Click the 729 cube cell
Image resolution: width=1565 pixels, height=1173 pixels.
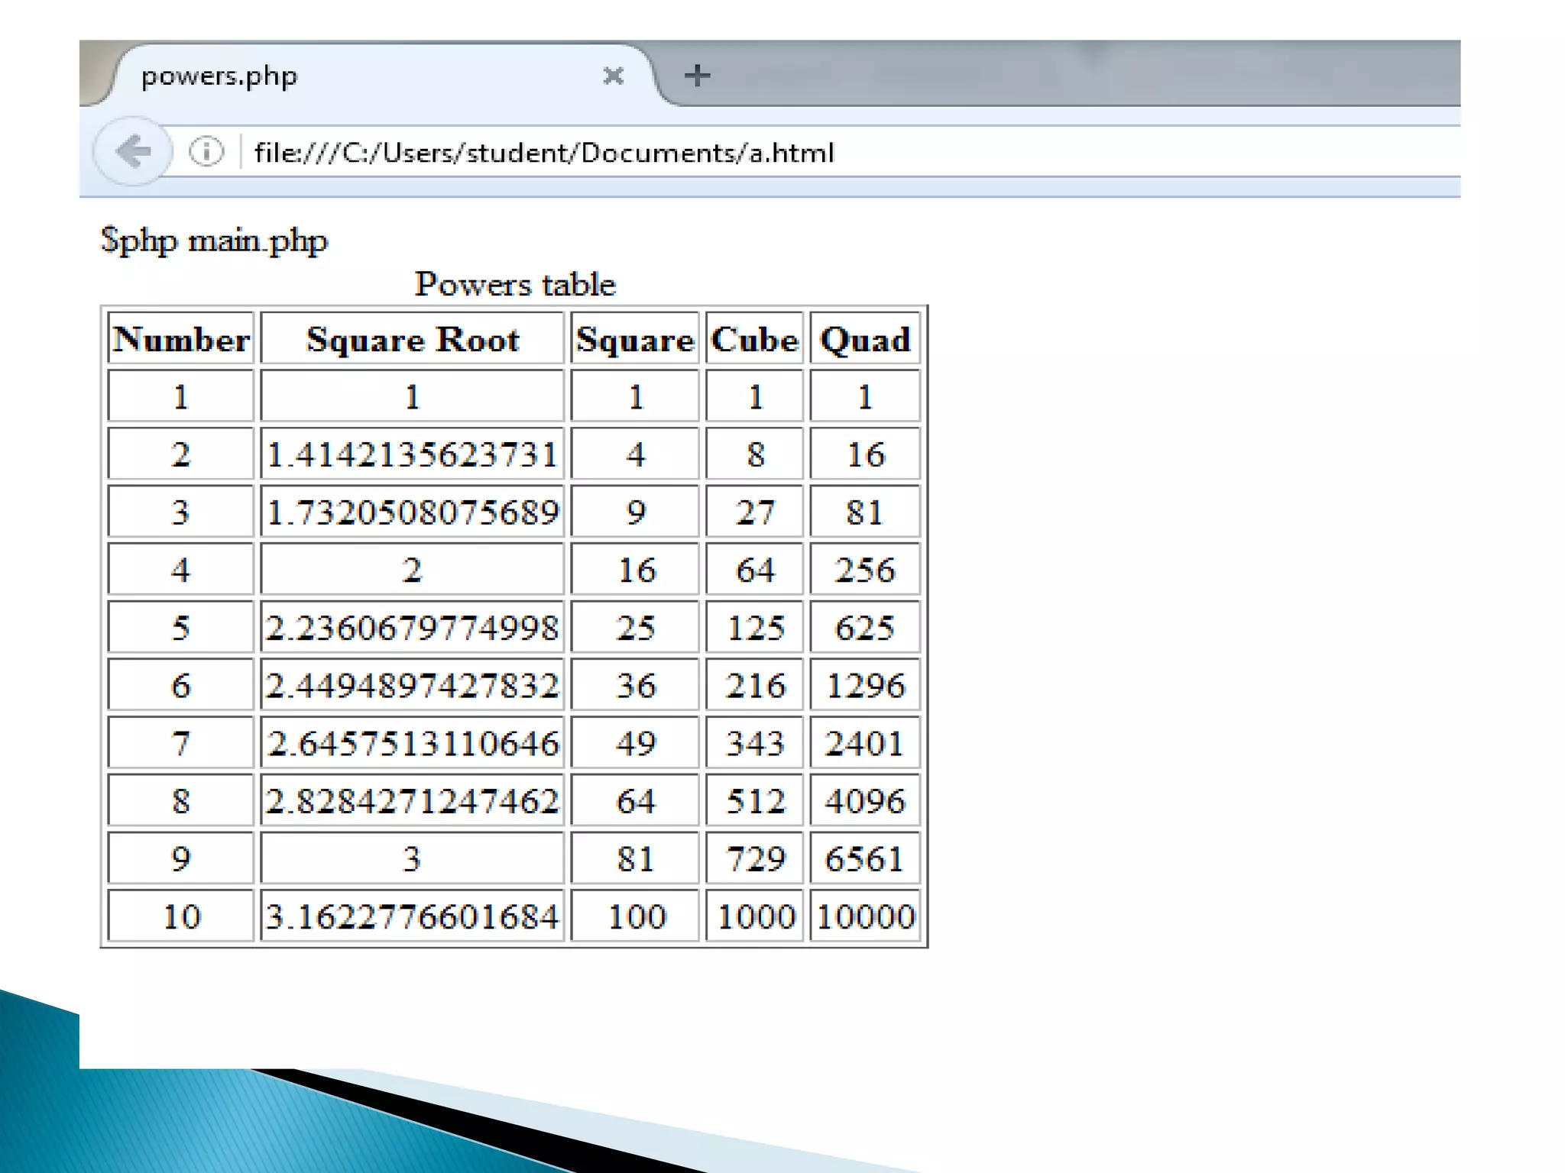click(754, 858)
